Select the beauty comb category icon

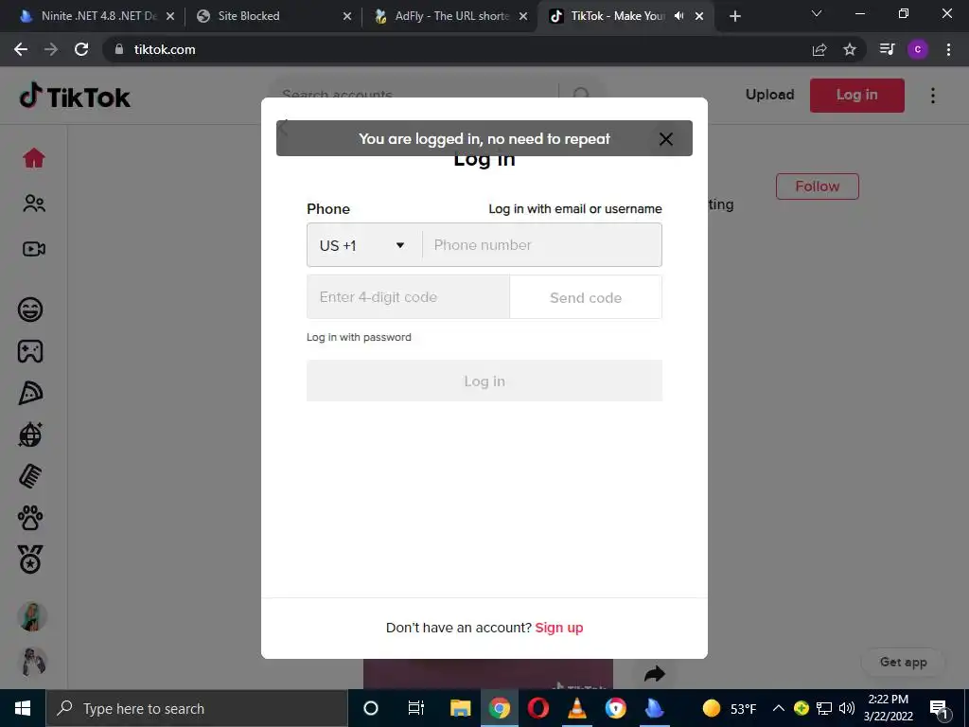(x=30, y=477)
